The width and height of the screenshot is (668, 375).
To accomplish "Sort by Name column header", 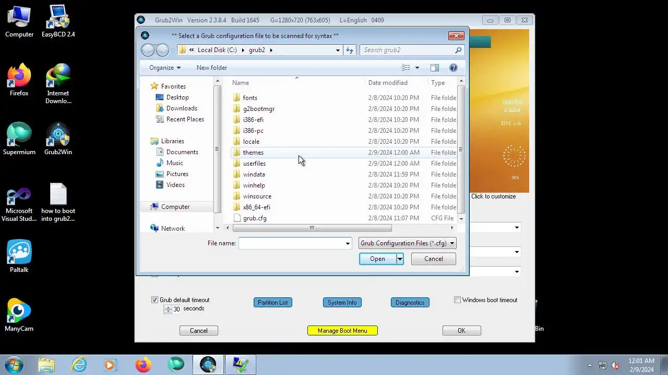I will point(297,83).
